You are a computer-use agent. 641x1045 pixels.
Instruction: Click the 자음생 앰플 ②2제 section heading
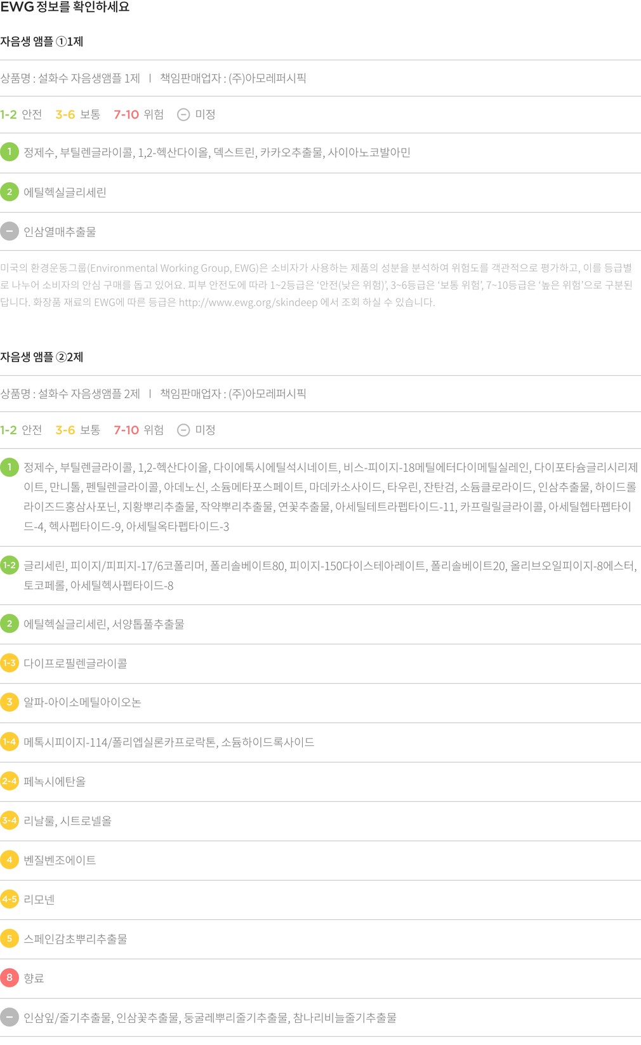tap(42, 357)
